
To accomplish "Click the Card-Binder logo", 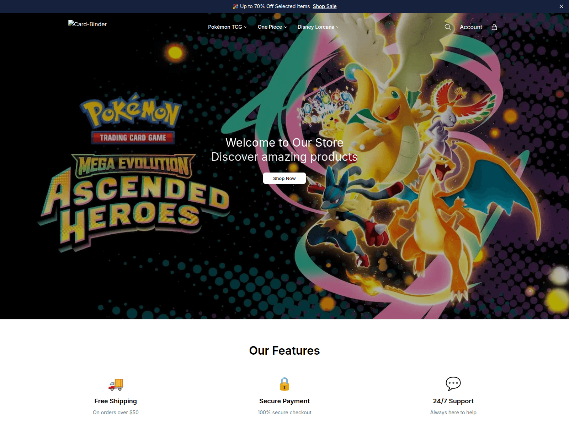I will (x=87, y=24).
